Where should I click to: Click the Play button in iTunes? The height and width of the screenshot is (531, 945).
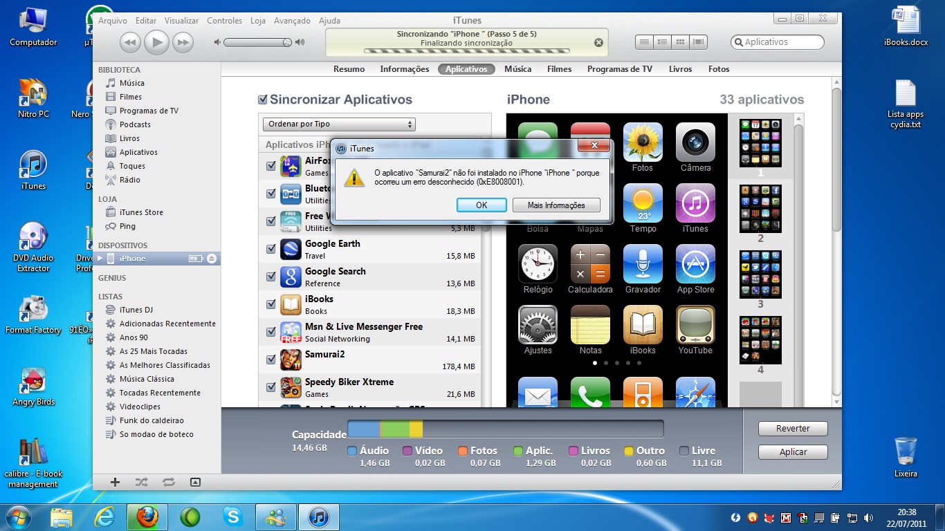coord(157,42)
